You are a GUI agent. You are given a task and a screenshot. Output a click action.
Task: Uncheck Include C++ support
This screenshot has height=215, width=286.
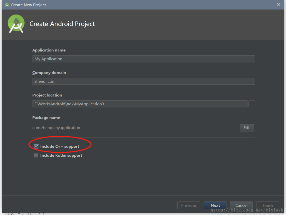click(36, 146)
